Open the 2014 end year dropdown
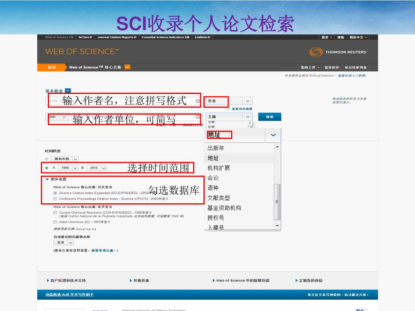This screenshot has width=415, height=311. (x=104, y=168)
